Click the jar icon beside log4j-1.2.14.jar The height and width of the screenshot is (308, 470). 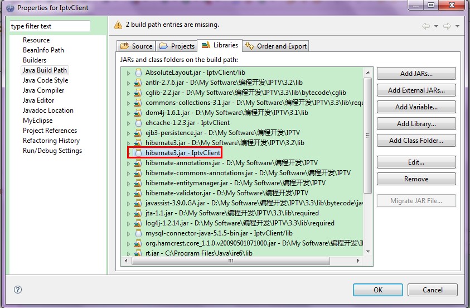(138, 223)
